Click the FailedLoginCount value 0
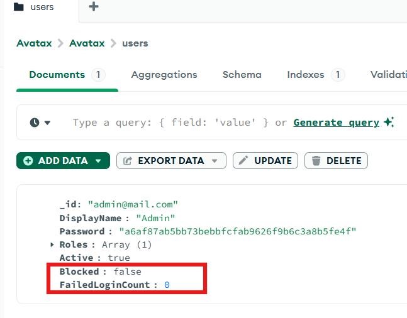The width and height of the screenshot is (407, 318). point(167,285)
